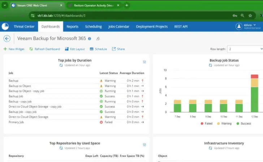Click the Latest Status column header
263x162 pixels.
pyautogui.click(x=109, y=73)
